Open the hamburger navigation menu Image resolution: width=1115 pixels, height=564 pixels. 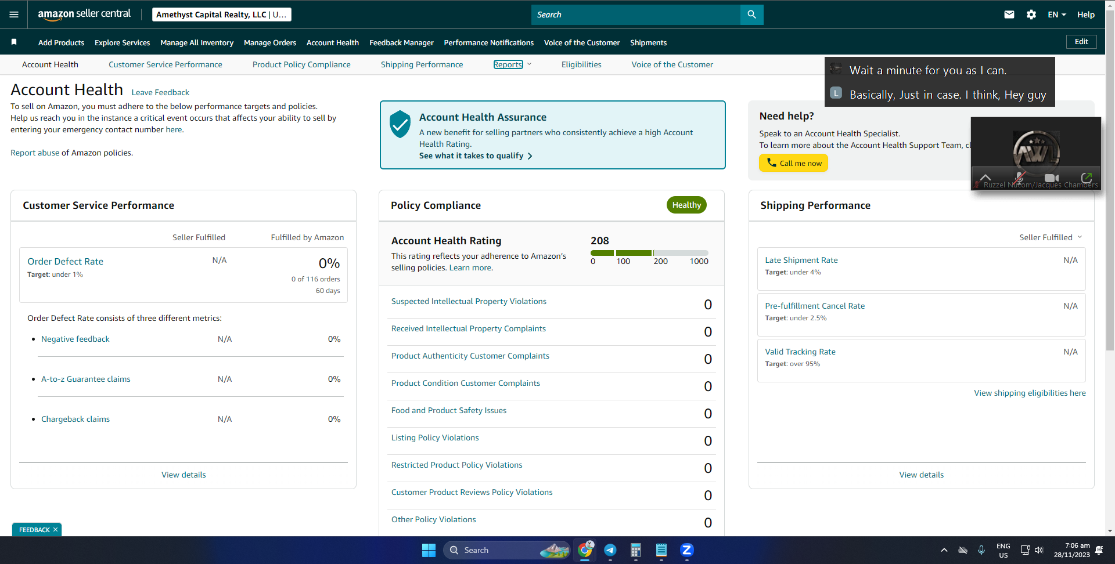[x=14, y=15]
